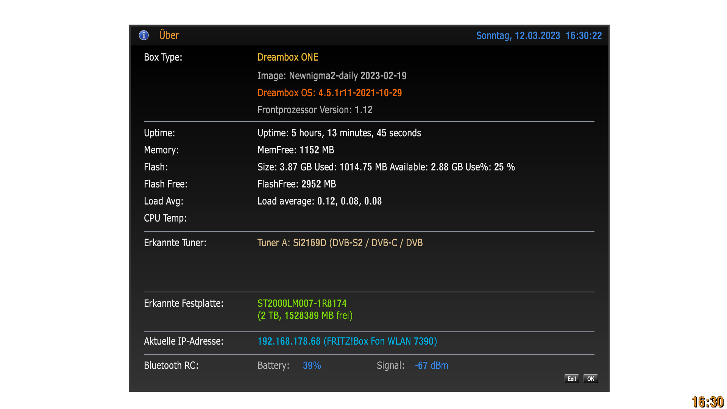The height and width of the screenshot is (409, 727).
Task: Click the Über window title
Action: point(169,35)
